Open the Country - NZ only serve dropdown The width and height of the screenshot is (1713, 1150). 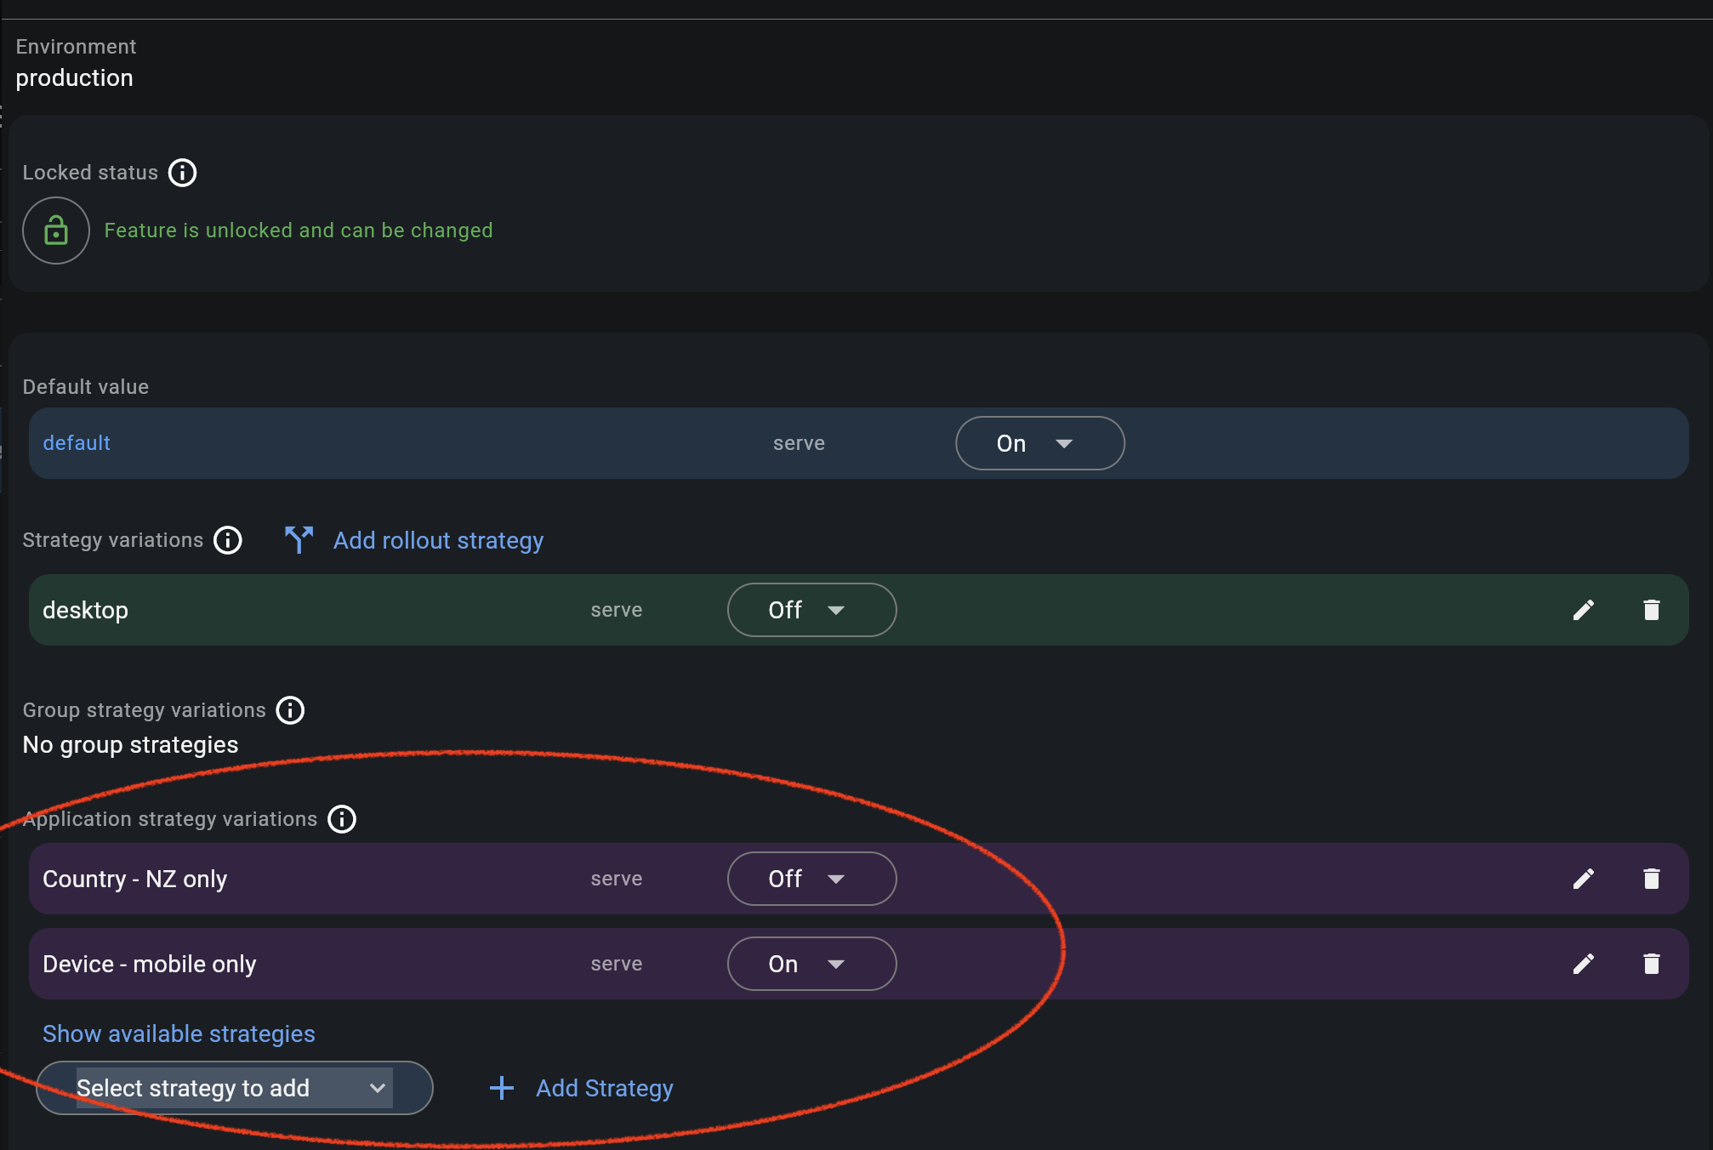(x=811, y=879)
